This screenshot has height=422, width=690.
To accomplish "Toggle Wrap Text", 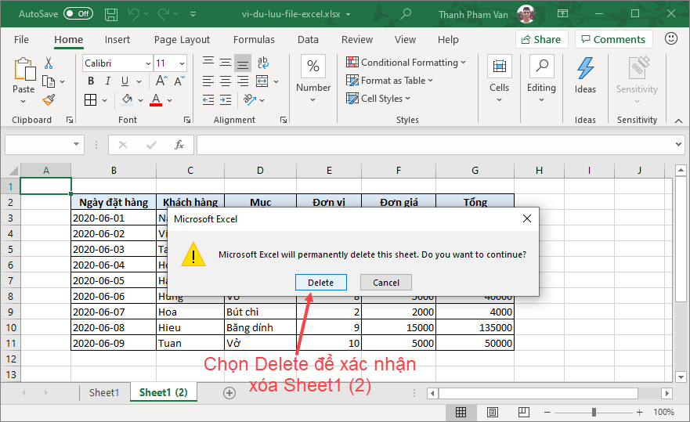I will click(262, 63).
